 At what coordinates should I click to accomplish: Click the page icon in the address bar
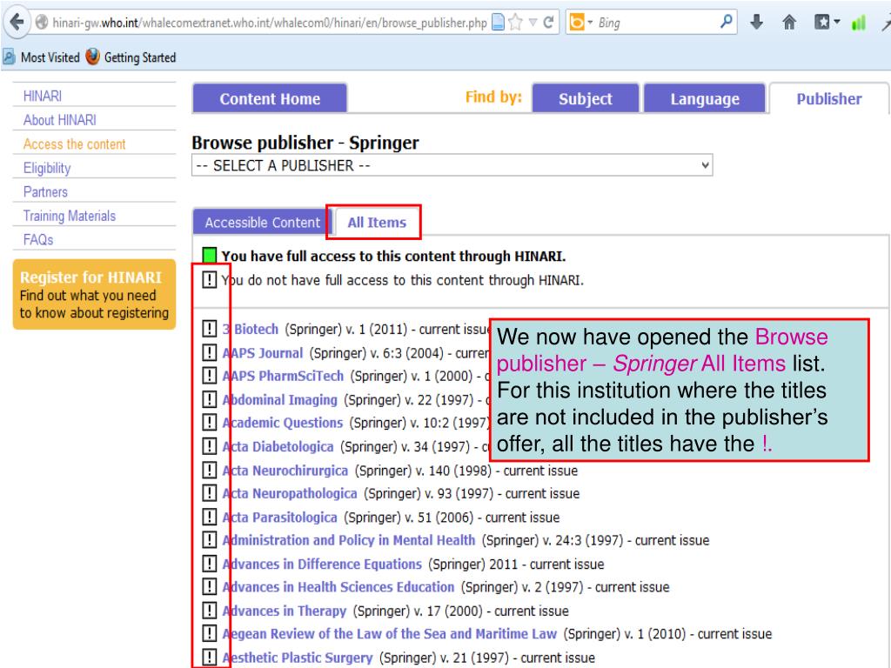pyautogui.click(x=498, y=23)
